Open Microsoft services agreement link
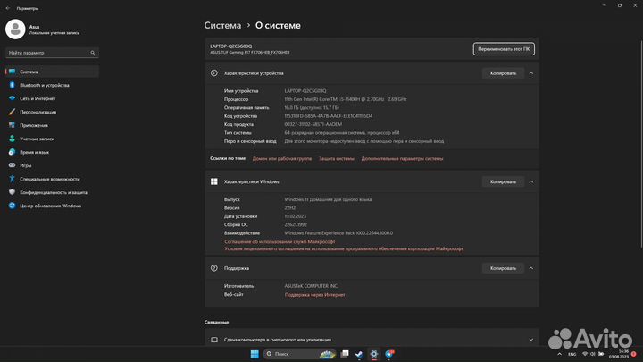 tap(280, 241)
